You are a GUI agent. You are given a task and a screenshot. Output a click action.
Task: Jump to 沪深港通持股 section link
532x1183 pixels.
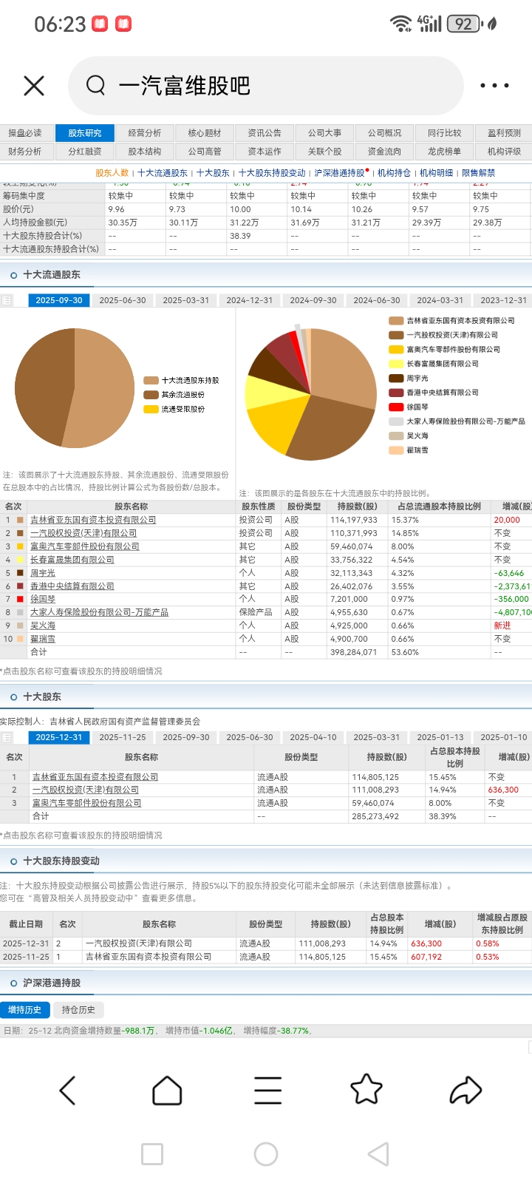pos(340,173)
